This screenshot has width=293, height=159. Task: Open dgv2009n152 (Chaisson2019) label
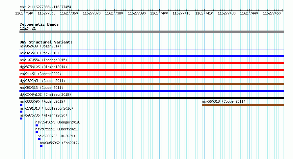click(x=45, y=94)
